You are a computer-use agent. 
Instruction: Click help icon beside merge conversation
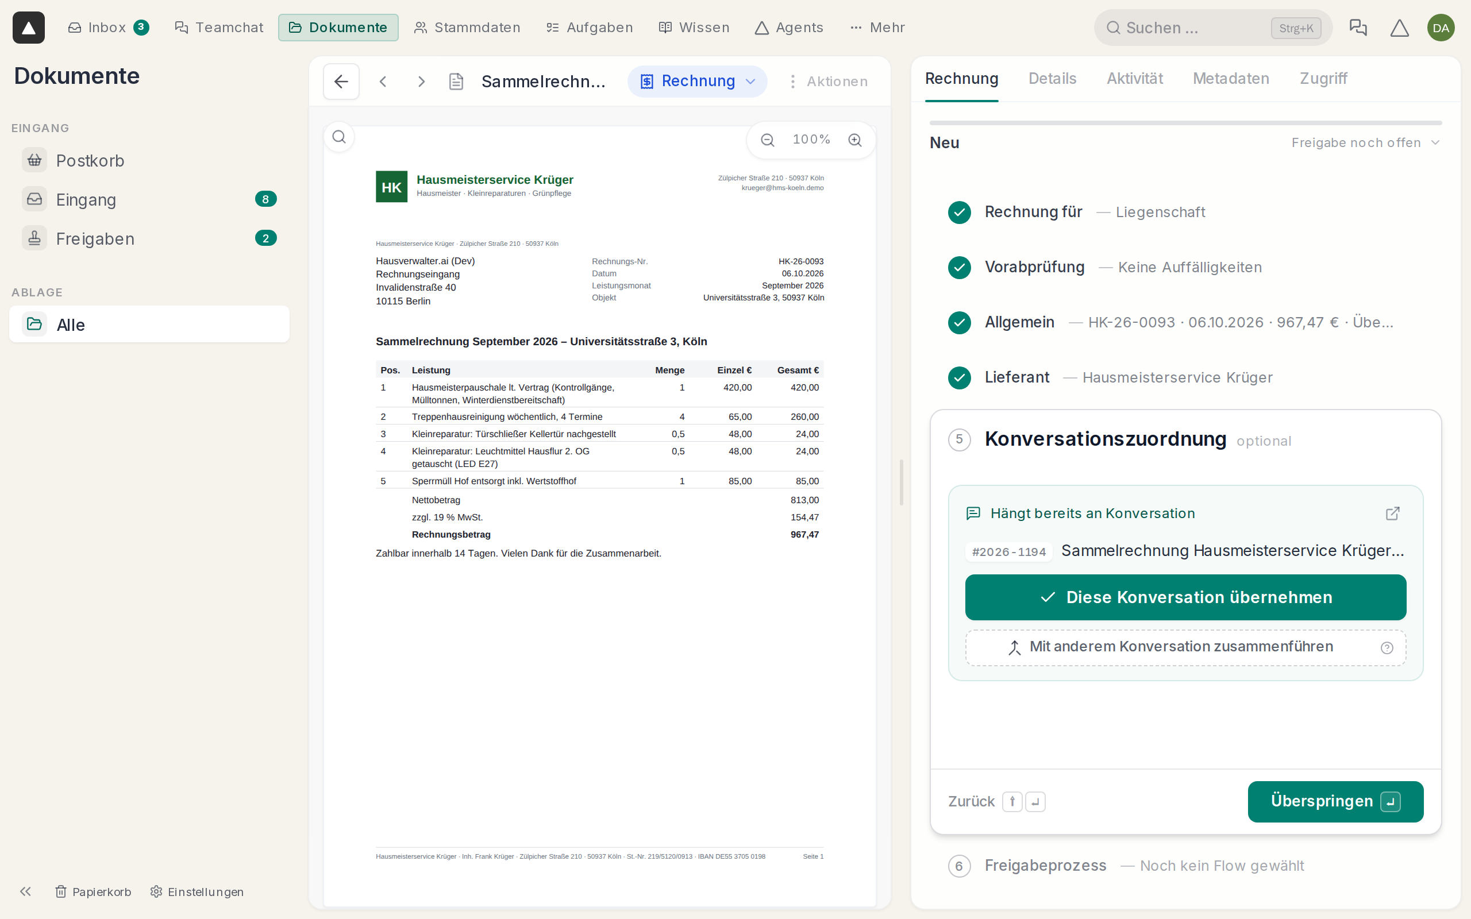click(1387, 647)
